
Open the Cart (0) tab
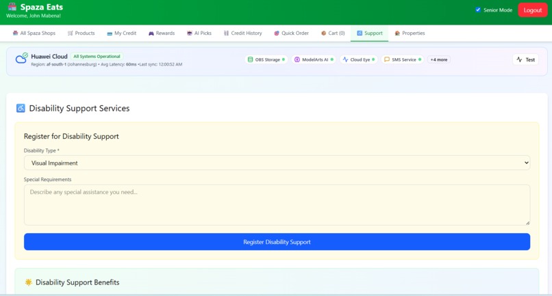[x=333, y=33]
